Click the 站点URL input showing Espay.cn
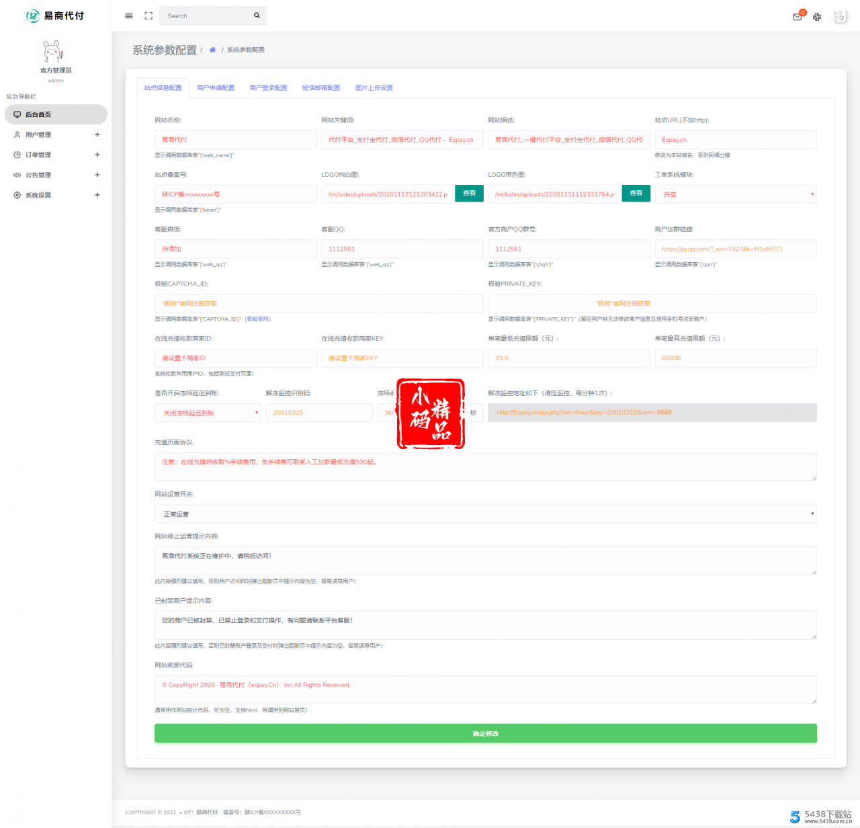Viewport: 860px width, 828px height. coord(736,140)
